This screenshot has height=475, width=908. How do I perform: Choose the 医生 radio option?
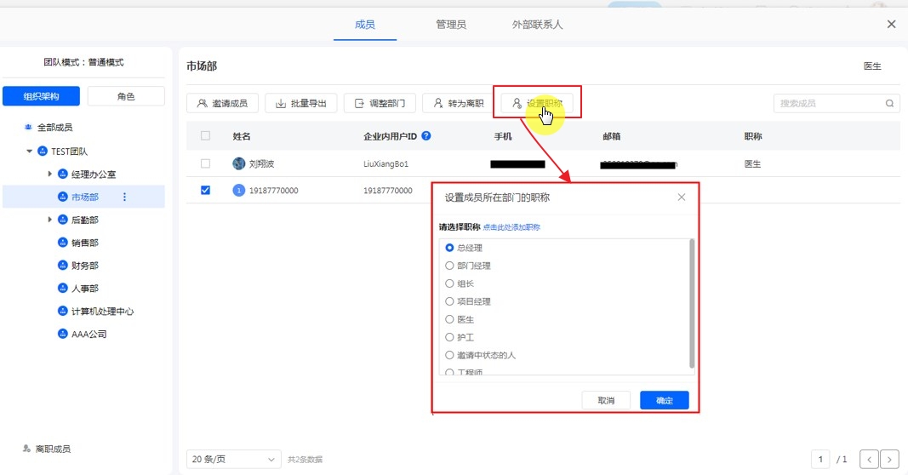coord(450,319)
